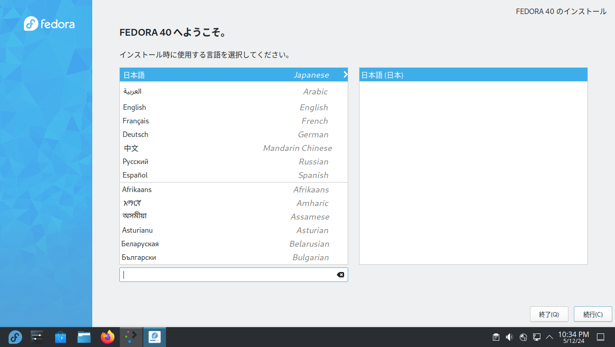
Task: Click the 続行(C) continue button
Action: [x=593, y=314]
